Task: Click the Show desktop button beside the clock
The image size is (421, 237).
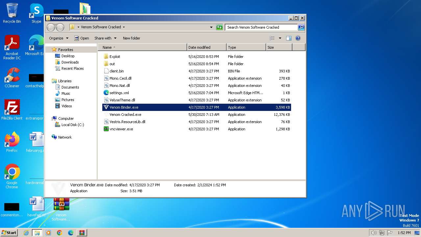Action: coord(417,233)
